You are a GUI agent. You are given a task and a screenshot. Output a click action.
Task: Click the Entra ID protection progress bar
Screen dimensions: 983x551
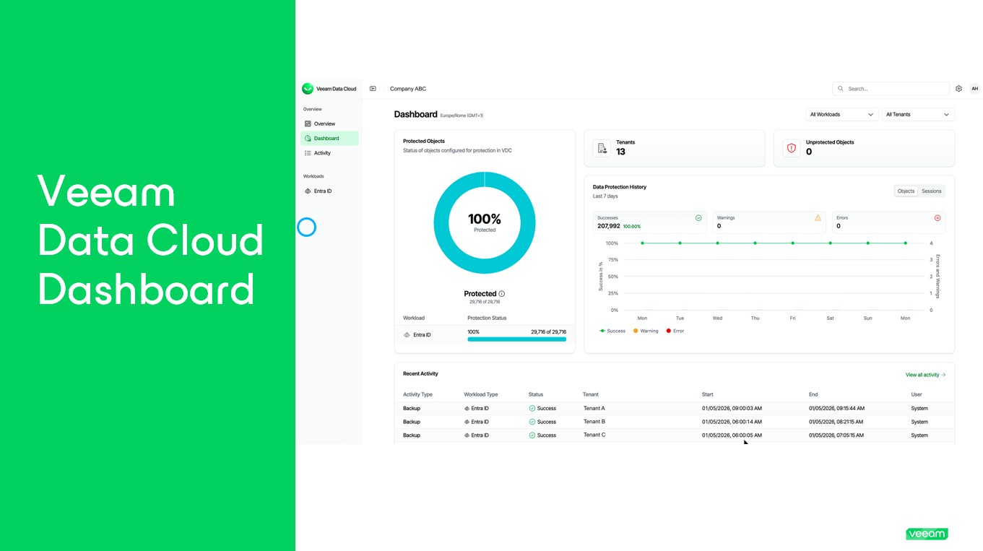(516, 339)
